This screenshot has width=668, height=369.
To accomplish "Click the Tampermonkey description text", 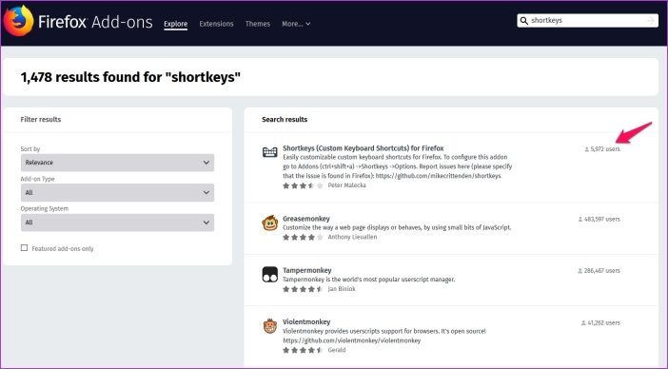I will point(369,280).
